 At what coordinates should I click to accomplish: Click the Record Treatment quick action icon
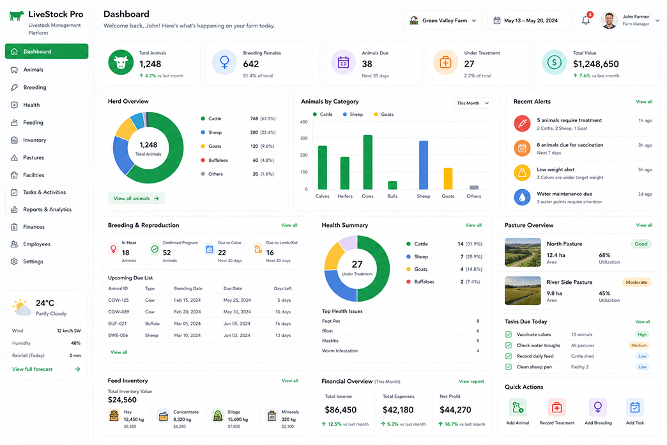coord(556,407)
